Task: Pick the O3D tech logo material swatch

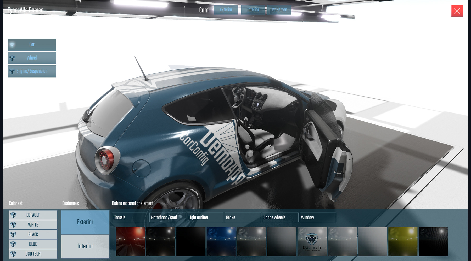Action: pyautogui.click(x=312, y=241)
